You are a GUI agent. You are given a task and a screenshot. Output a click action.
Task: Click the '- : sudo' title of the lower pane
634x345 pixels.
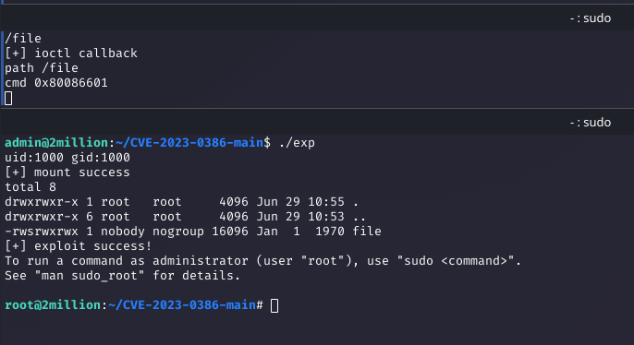590,123
